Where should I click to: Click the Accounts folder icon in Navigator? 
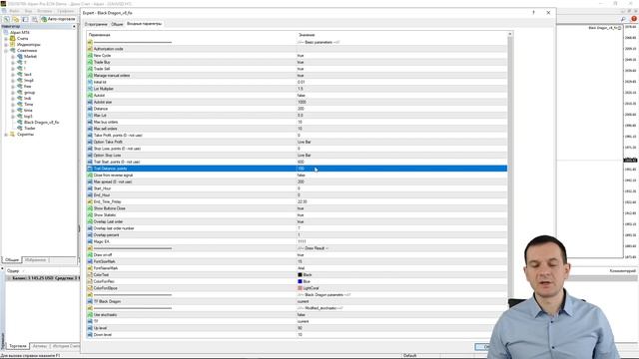click(x=13, y=38)
